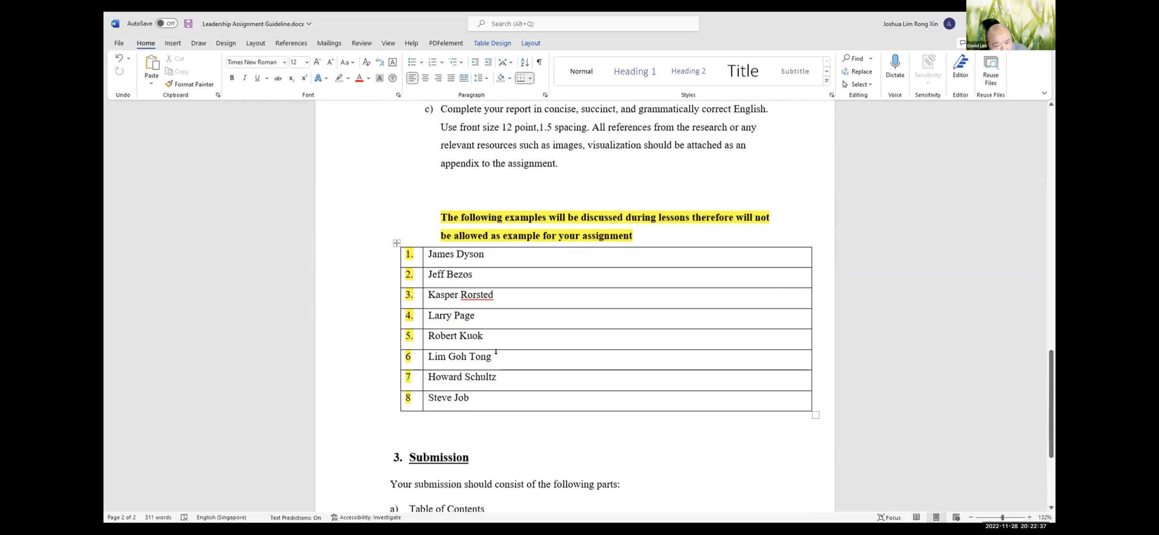Click the Redo icon
Viewport: 1159px width, 535px height.
[119, 72]
